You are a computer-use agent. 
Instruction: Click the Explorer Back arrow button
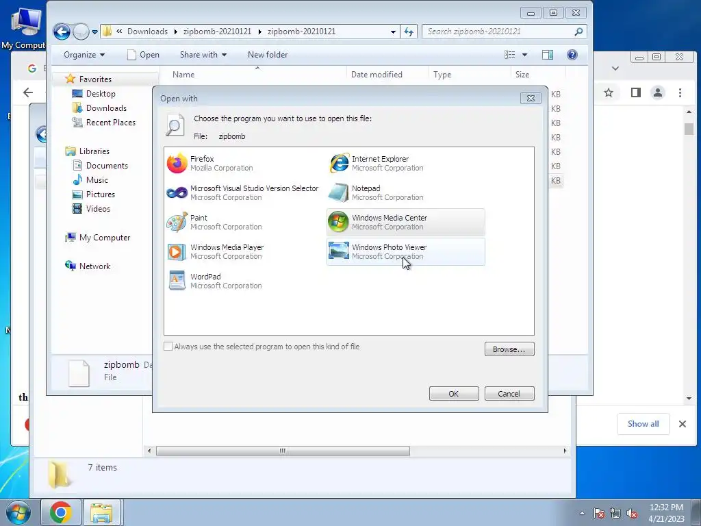62,32
